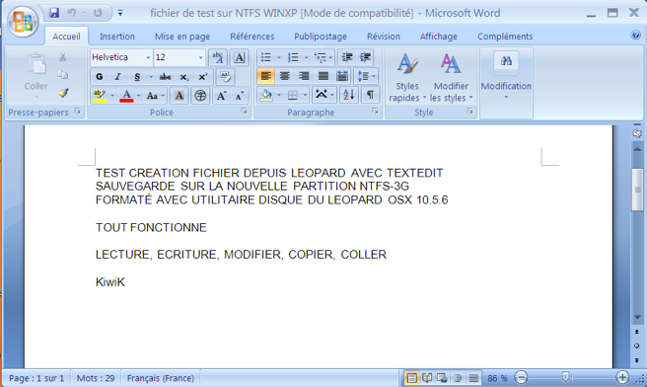Toggle the ruler button above the scrollbar

coord(637,133)
